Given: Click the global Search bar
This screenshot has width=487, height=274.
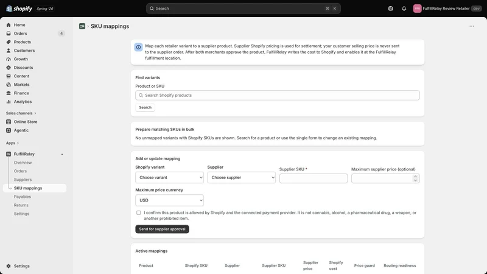Looking at the screenshot, I should (243, 9).
